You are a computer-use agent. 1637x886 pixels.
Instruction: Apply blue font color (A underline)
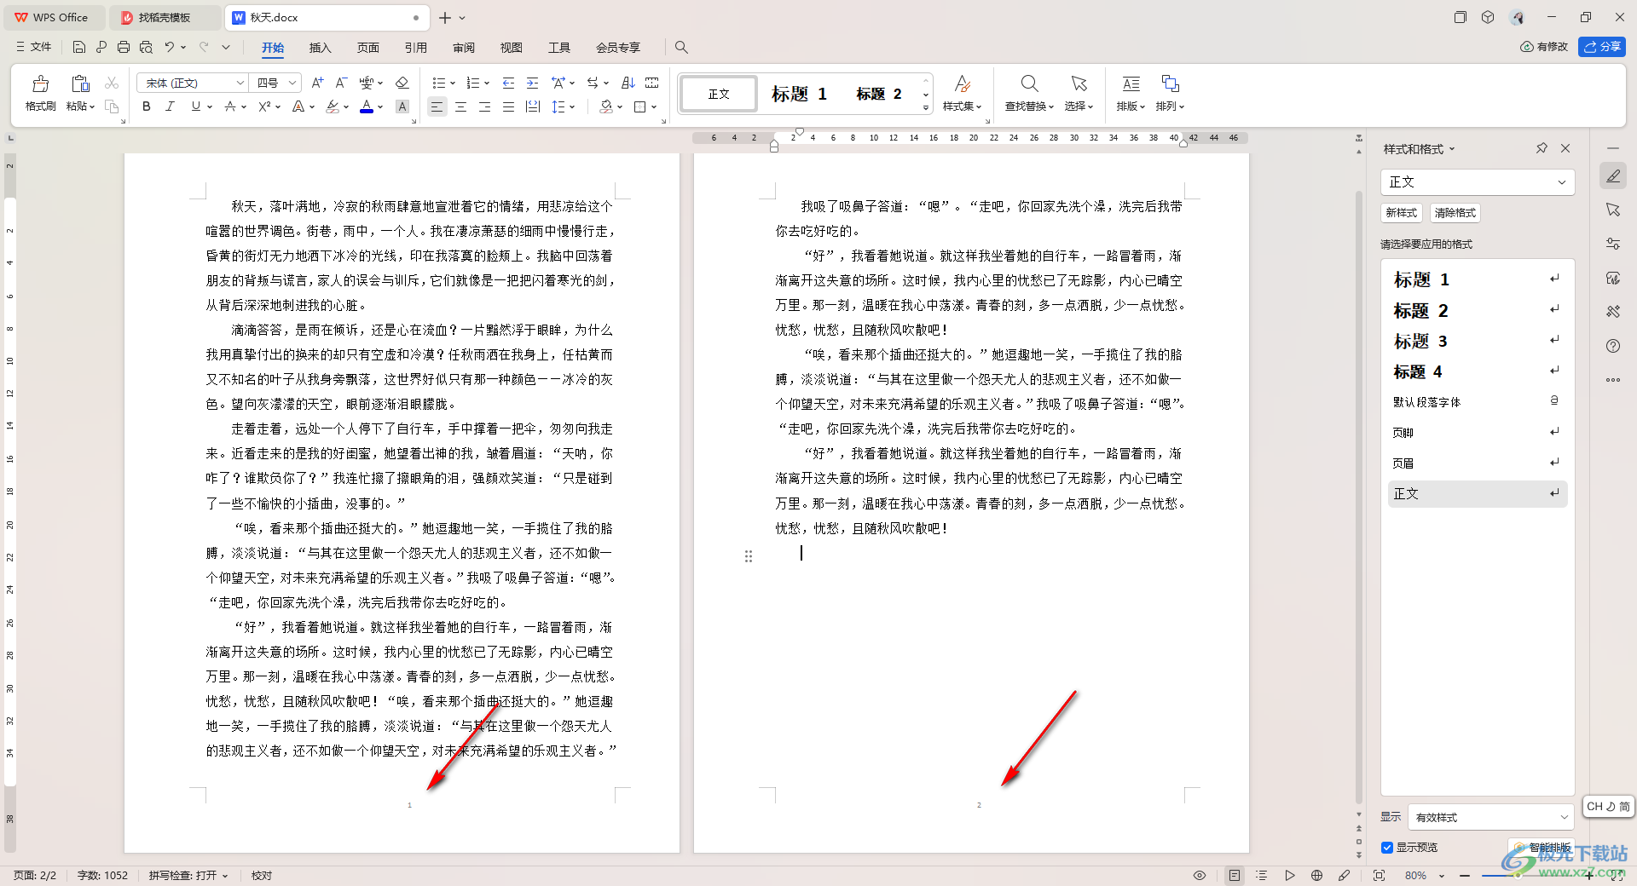367,106
